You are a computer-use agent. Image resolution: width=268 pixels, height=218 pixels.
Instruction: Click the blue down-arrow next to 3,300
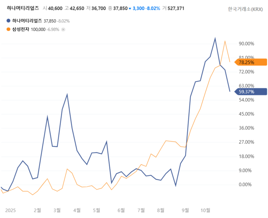[x=130, y=8]
